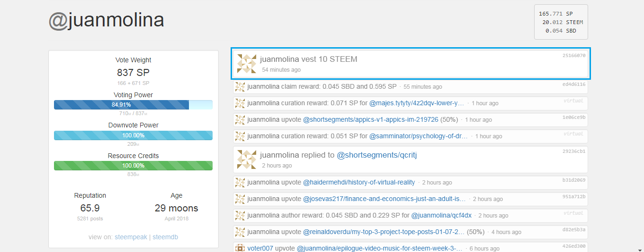Open @shortsegments/qcritj reply link
Viewport: 644px width, 252px height.
click(x=376, y=155)
